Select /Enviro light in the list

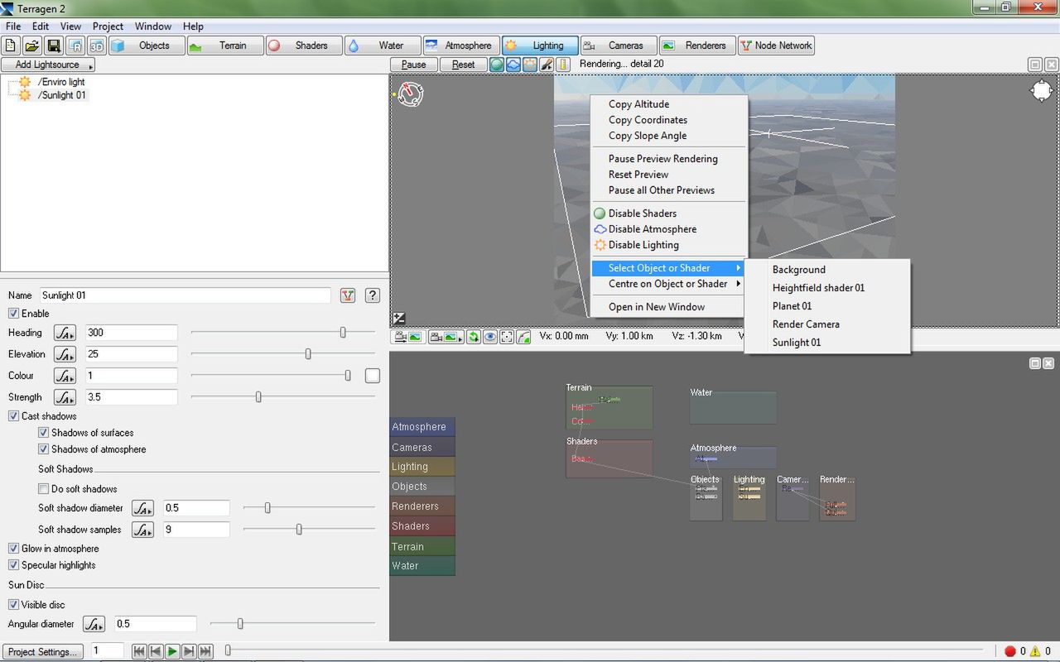(x=61, y=82)
